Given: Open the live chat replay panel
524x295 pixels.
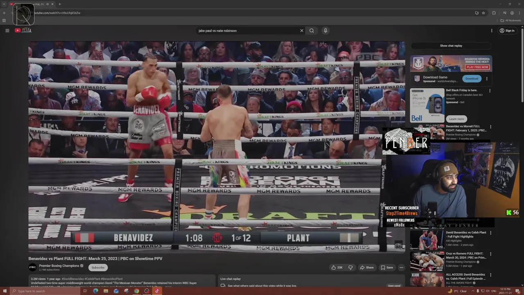Looking at the screenshot, I should tap(394, 286).
